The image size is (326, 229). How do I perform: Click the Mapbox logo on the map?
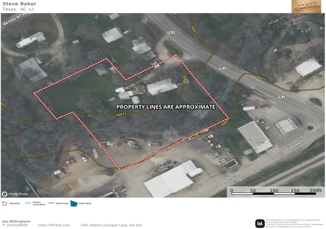click(15, 194)
